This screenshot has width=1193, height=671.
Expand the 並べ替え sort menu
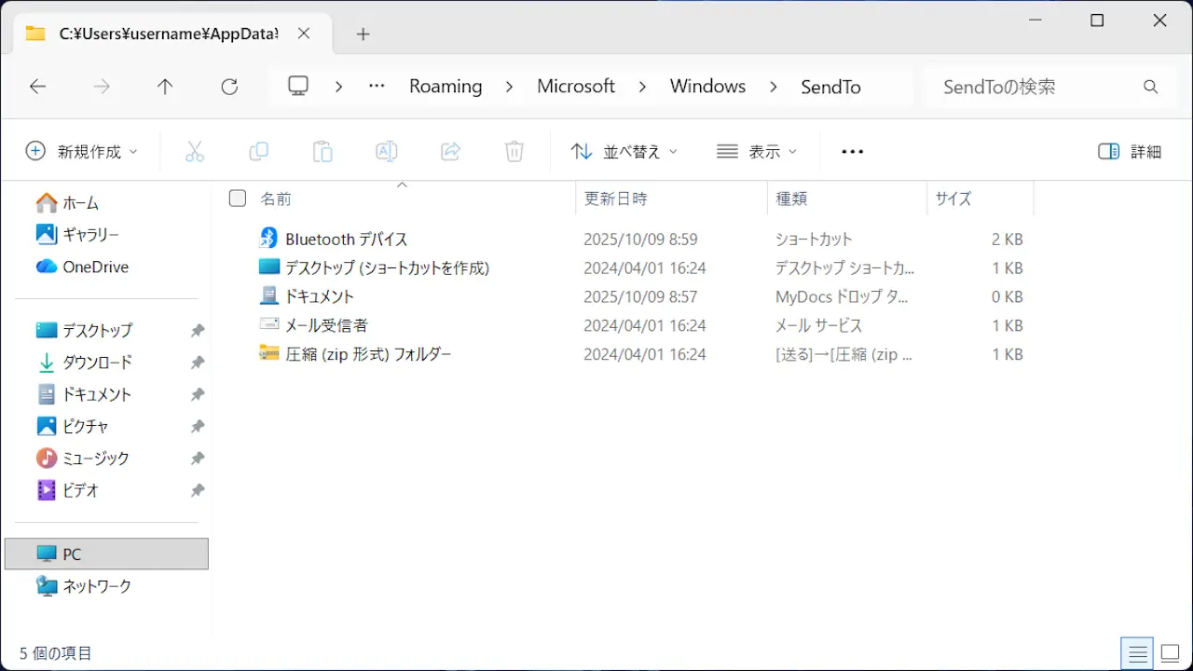(624, 151)
